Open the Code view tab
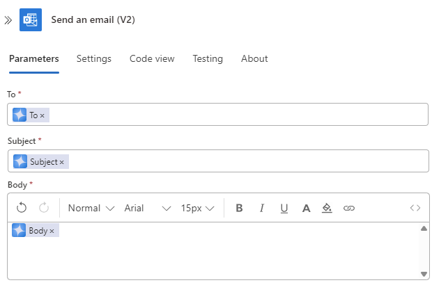 [152, 59]
